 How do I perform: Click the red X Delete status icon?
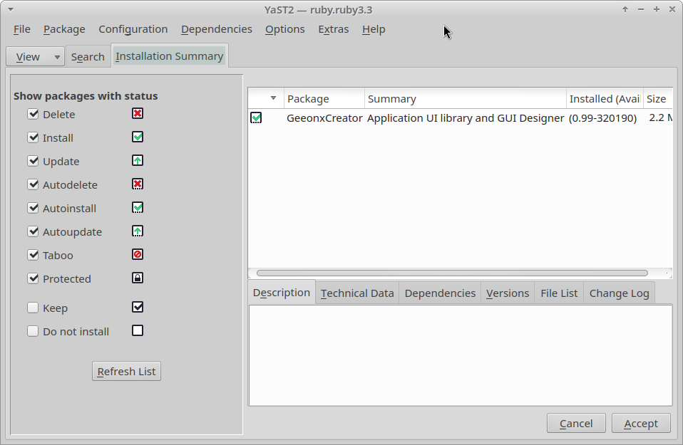(x=138, y=114)
